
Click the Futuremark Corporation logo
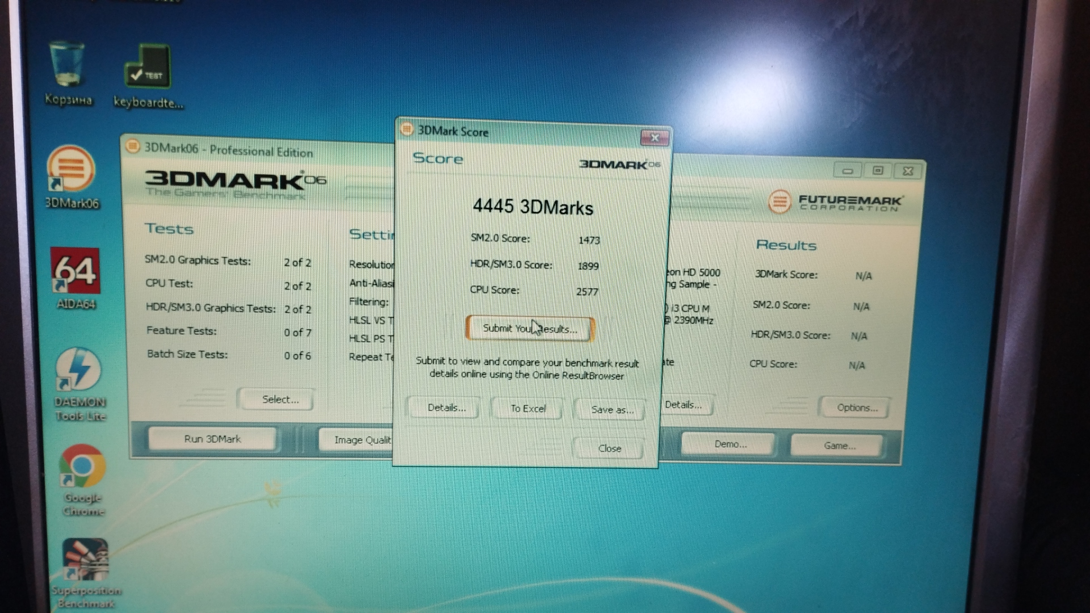pyautogui.click(x=835, y=201)
